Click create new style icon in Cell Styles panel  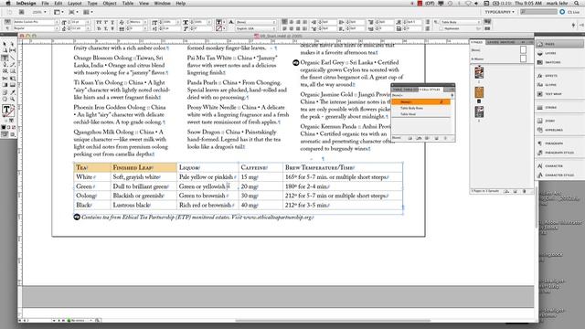[436, 138]
